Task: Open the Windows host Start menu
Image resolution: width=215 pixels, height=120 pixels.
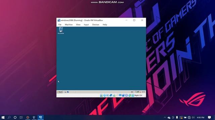Action: 3,117
